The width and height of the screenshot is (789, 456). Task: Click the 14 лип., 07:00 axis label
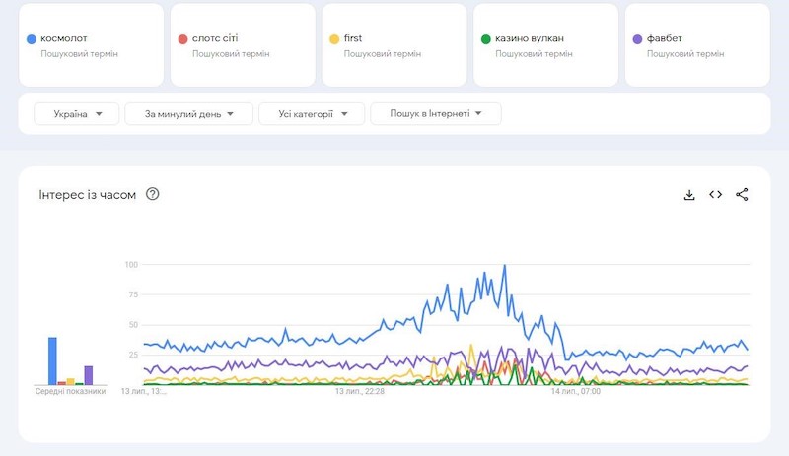(x=576, y=391)
